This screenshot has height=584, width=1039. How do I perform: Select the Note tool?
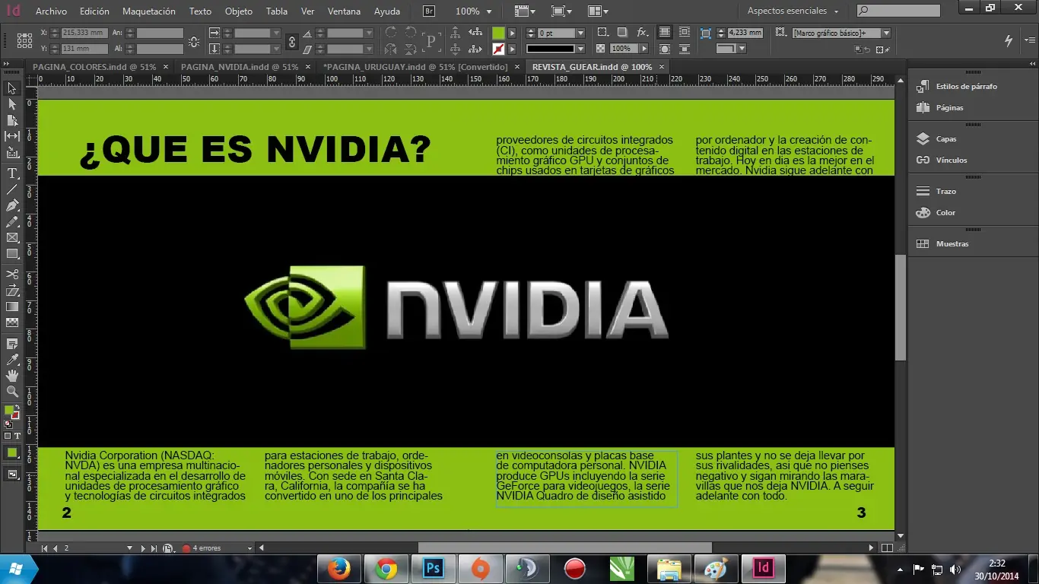(12, 344)
